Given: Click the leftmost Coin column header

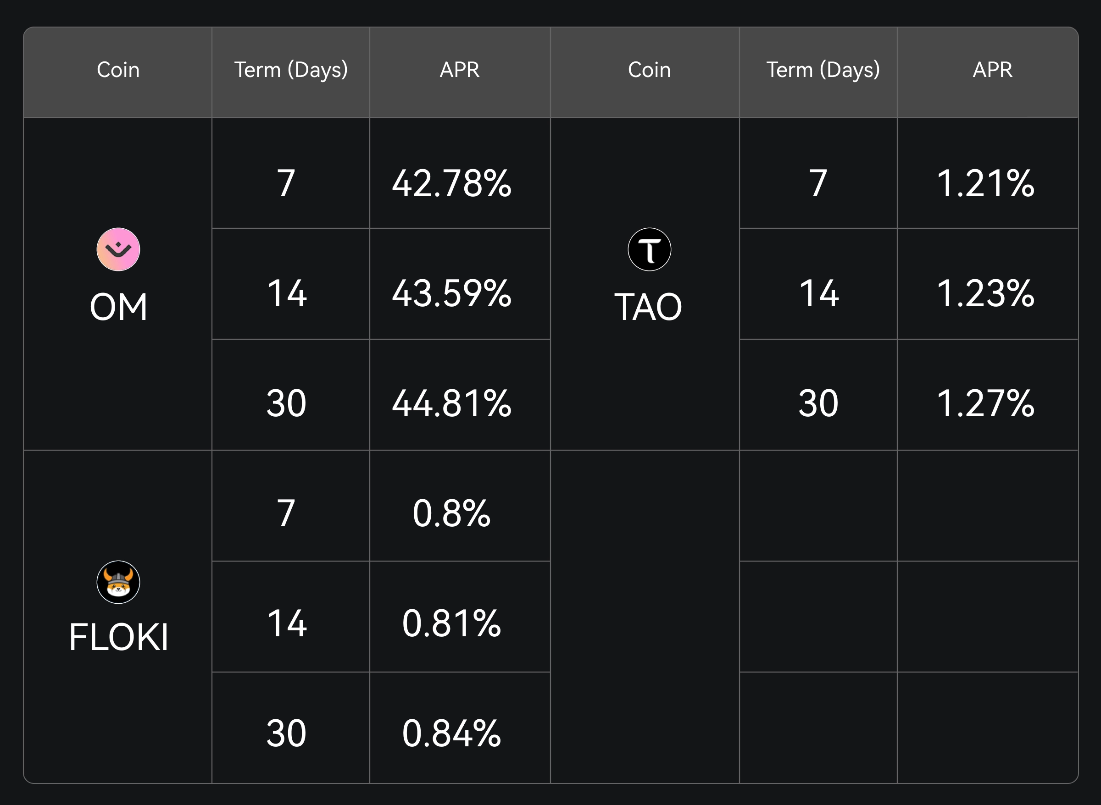Looking at the screenshot, I should click(x=118, y=70).
